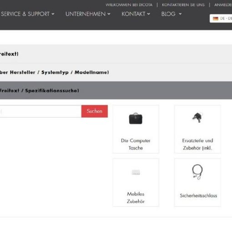Click the Anmelden link

click(223, 5)
